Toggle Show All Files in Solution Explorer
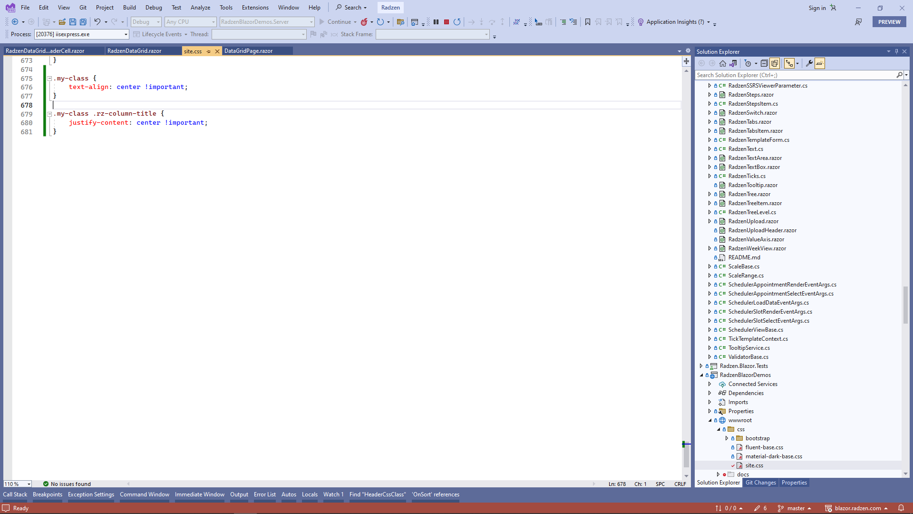The height and width of the screenshot is (514, 913). click(x=775, y=63)
